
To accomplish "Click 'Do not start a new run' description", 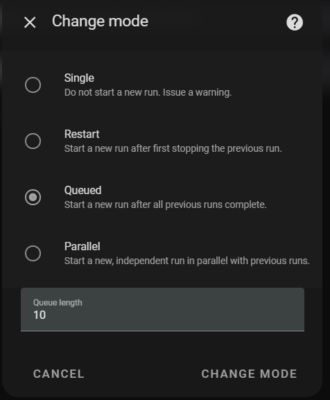I will tap(112, 92).
